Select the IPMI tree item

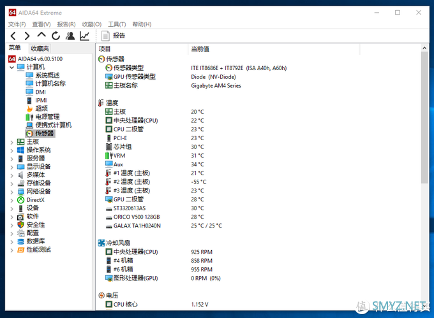tap(36, 100)
